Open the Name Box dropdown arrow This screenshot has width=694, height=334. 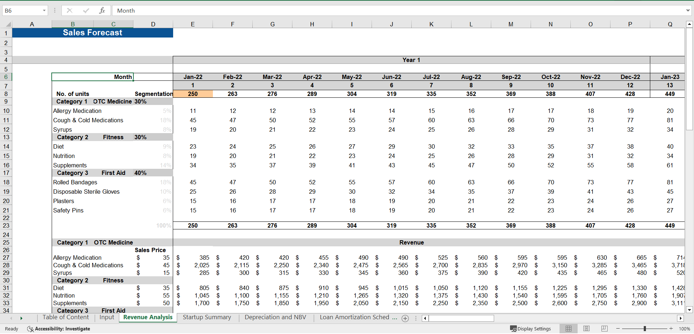(44, 10)
